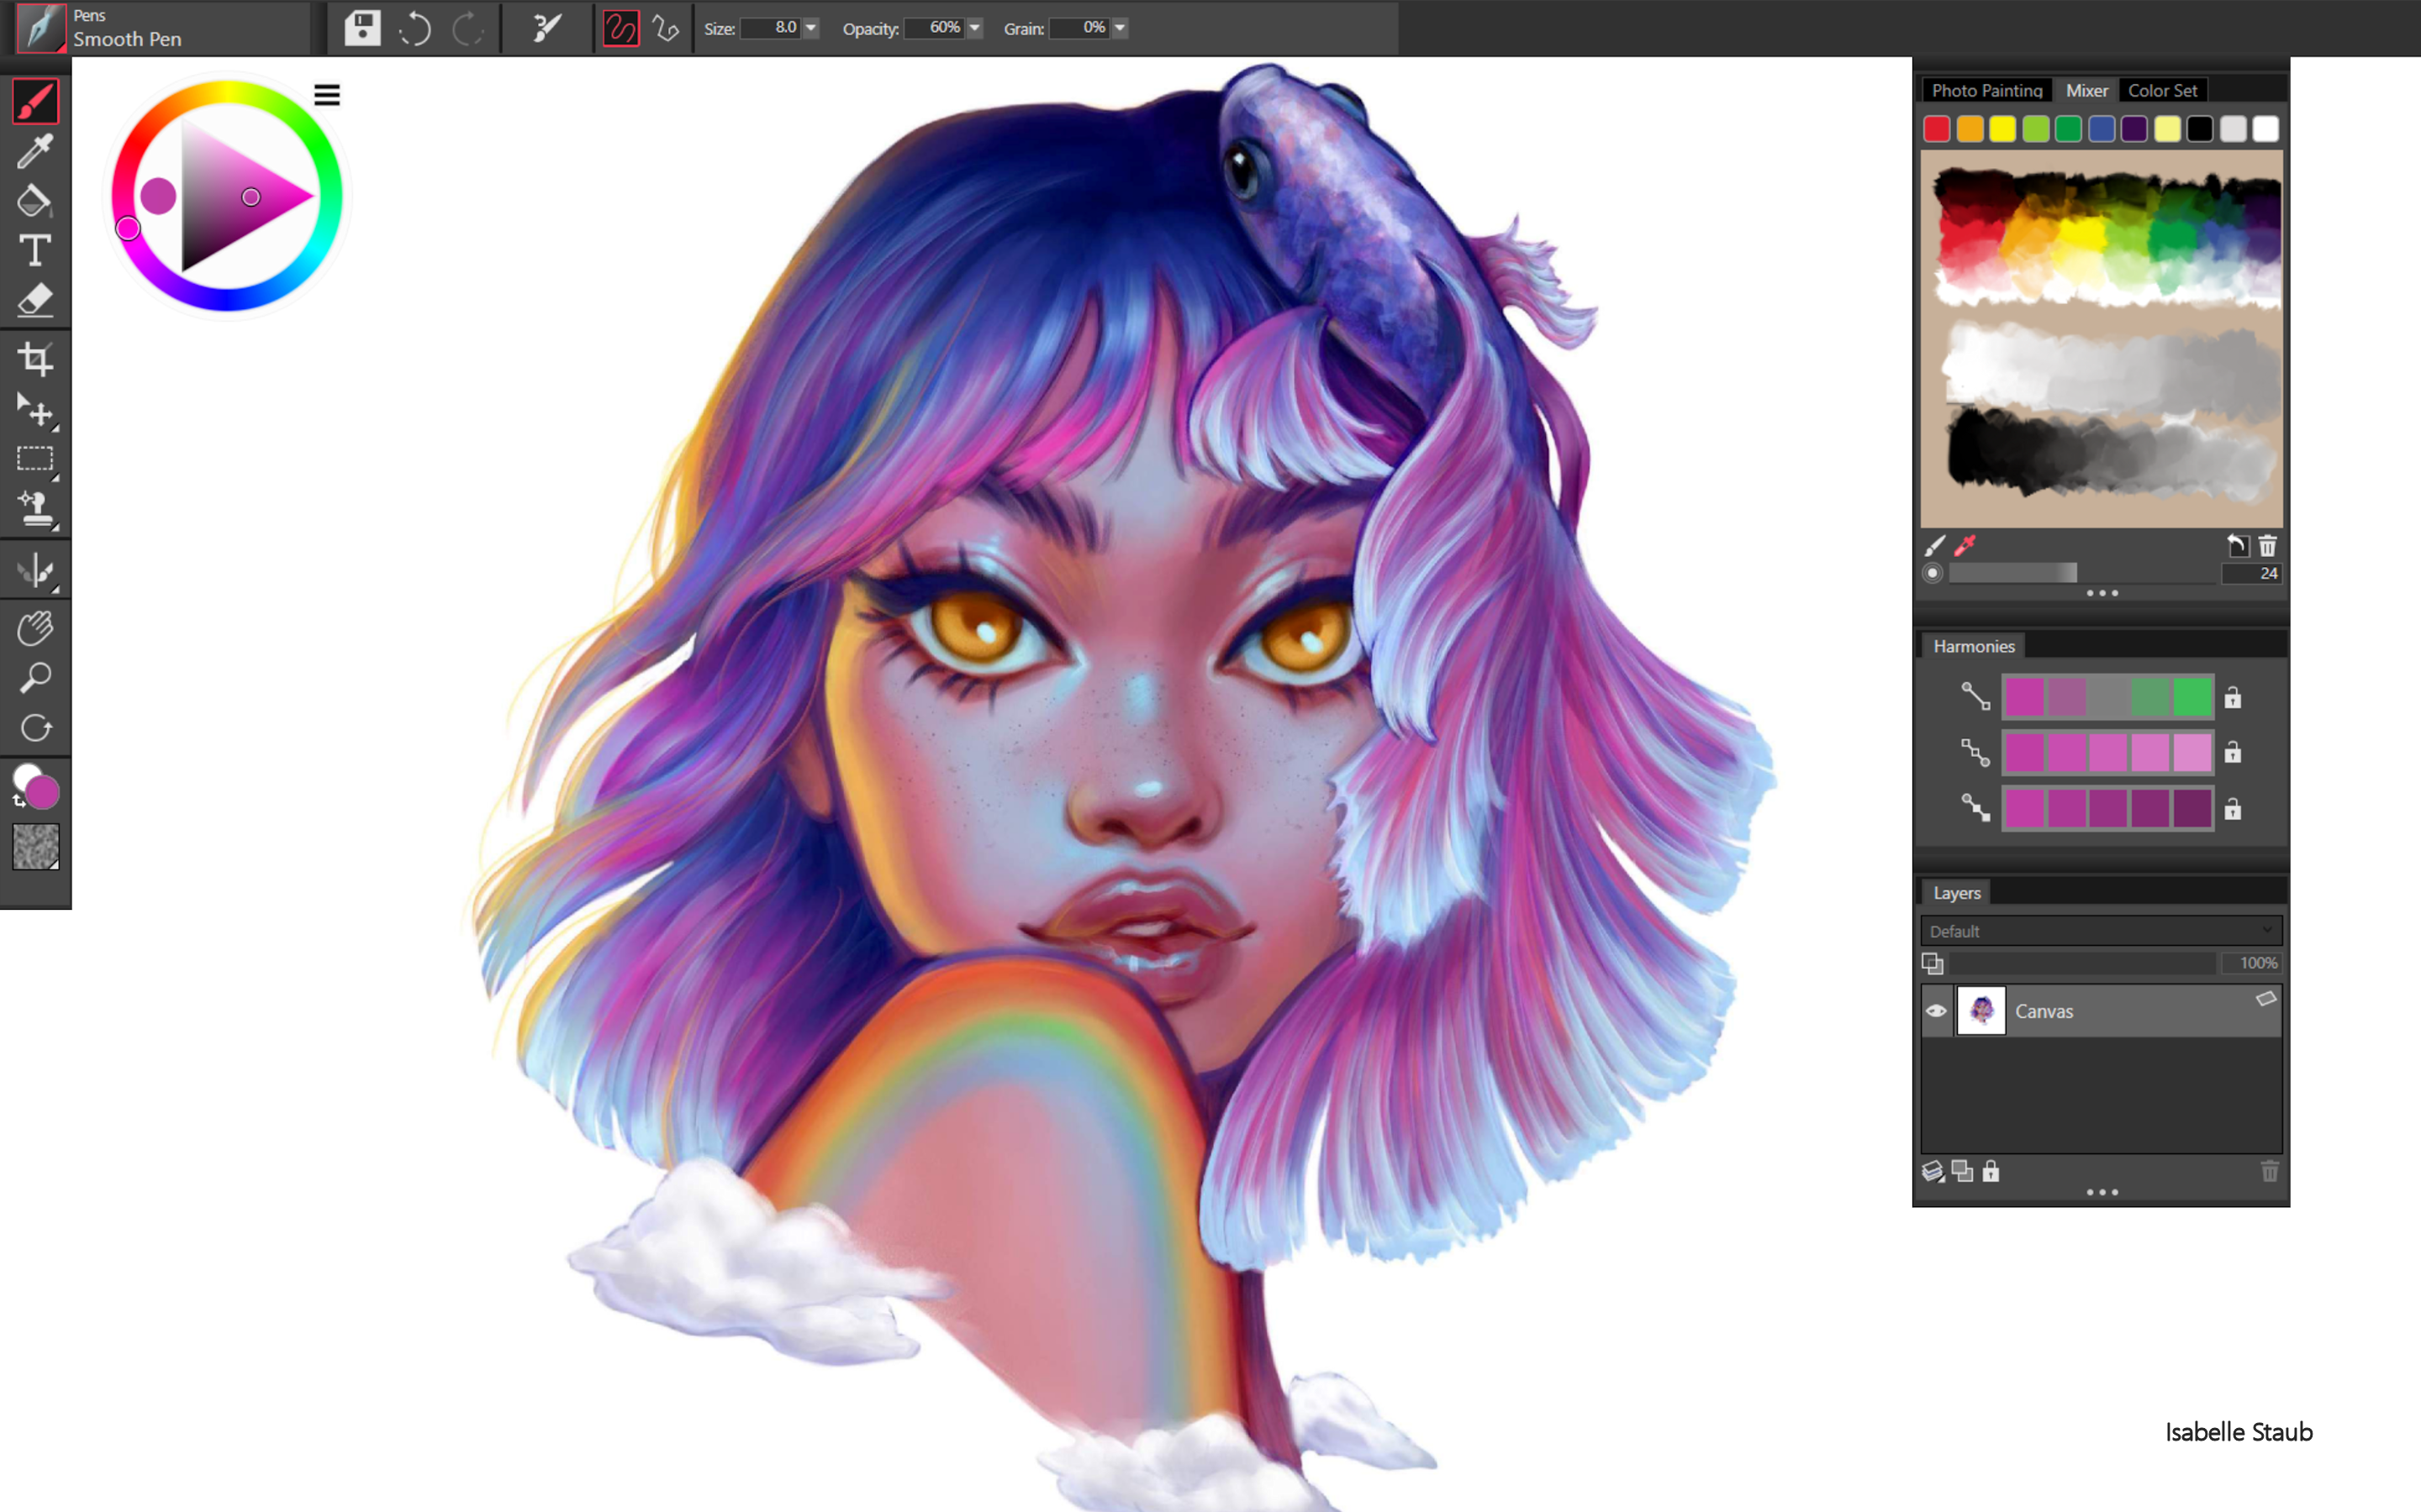
Task: Select the Magnifier zoom tool
Action: 36,678
